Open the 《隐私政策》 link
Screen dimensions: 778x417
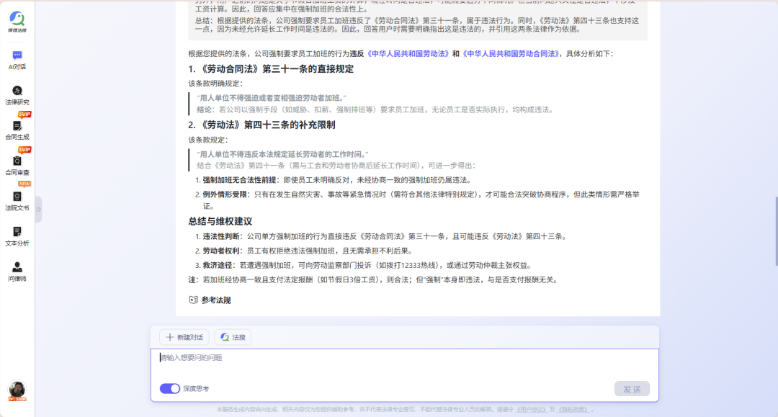573,410
